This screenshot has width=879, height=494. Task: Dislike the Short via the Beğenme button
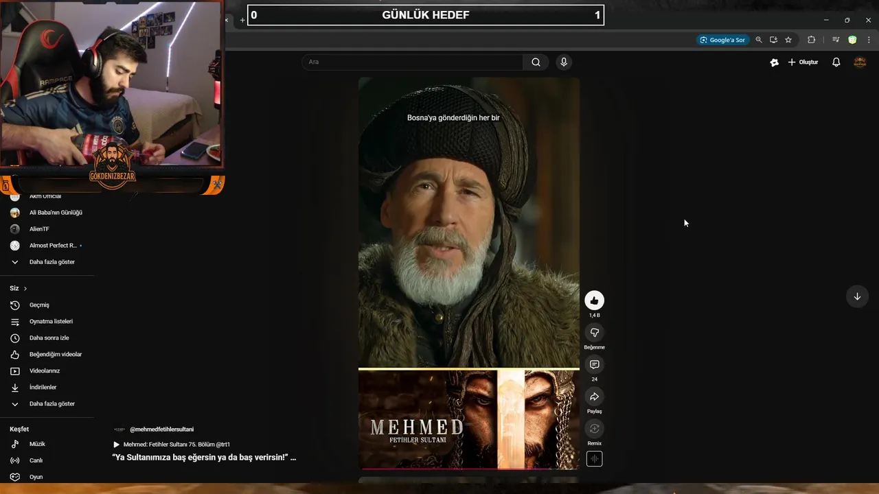coord(594,333)
